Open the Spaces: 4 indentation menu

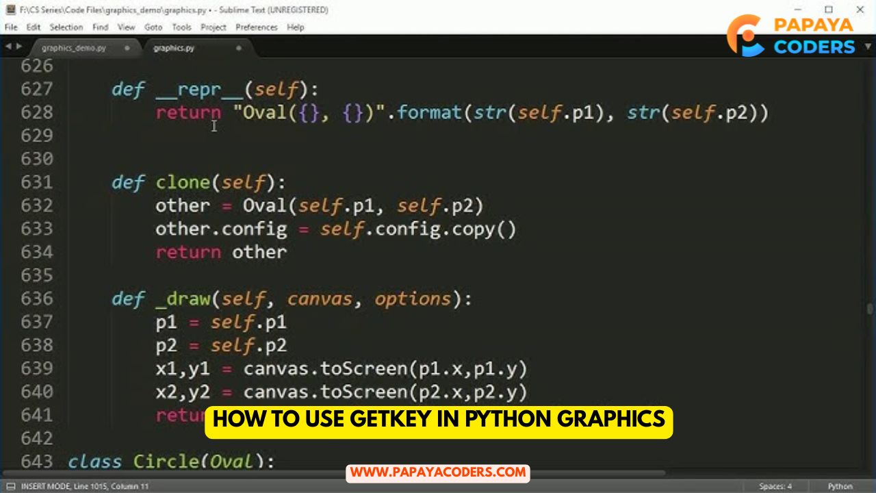(775, 486)
